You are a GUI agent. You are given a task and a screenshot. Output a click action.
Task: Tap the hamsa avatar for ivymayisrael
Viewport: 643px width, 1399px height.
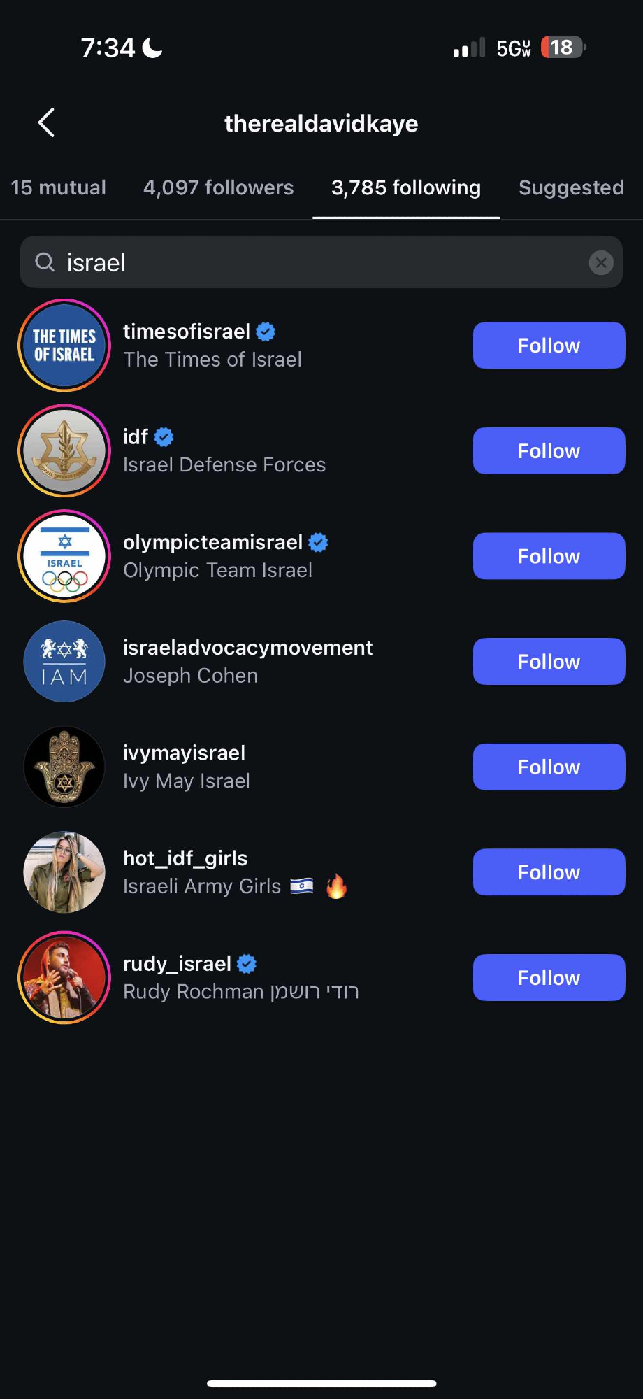click(x=64, y=767)
